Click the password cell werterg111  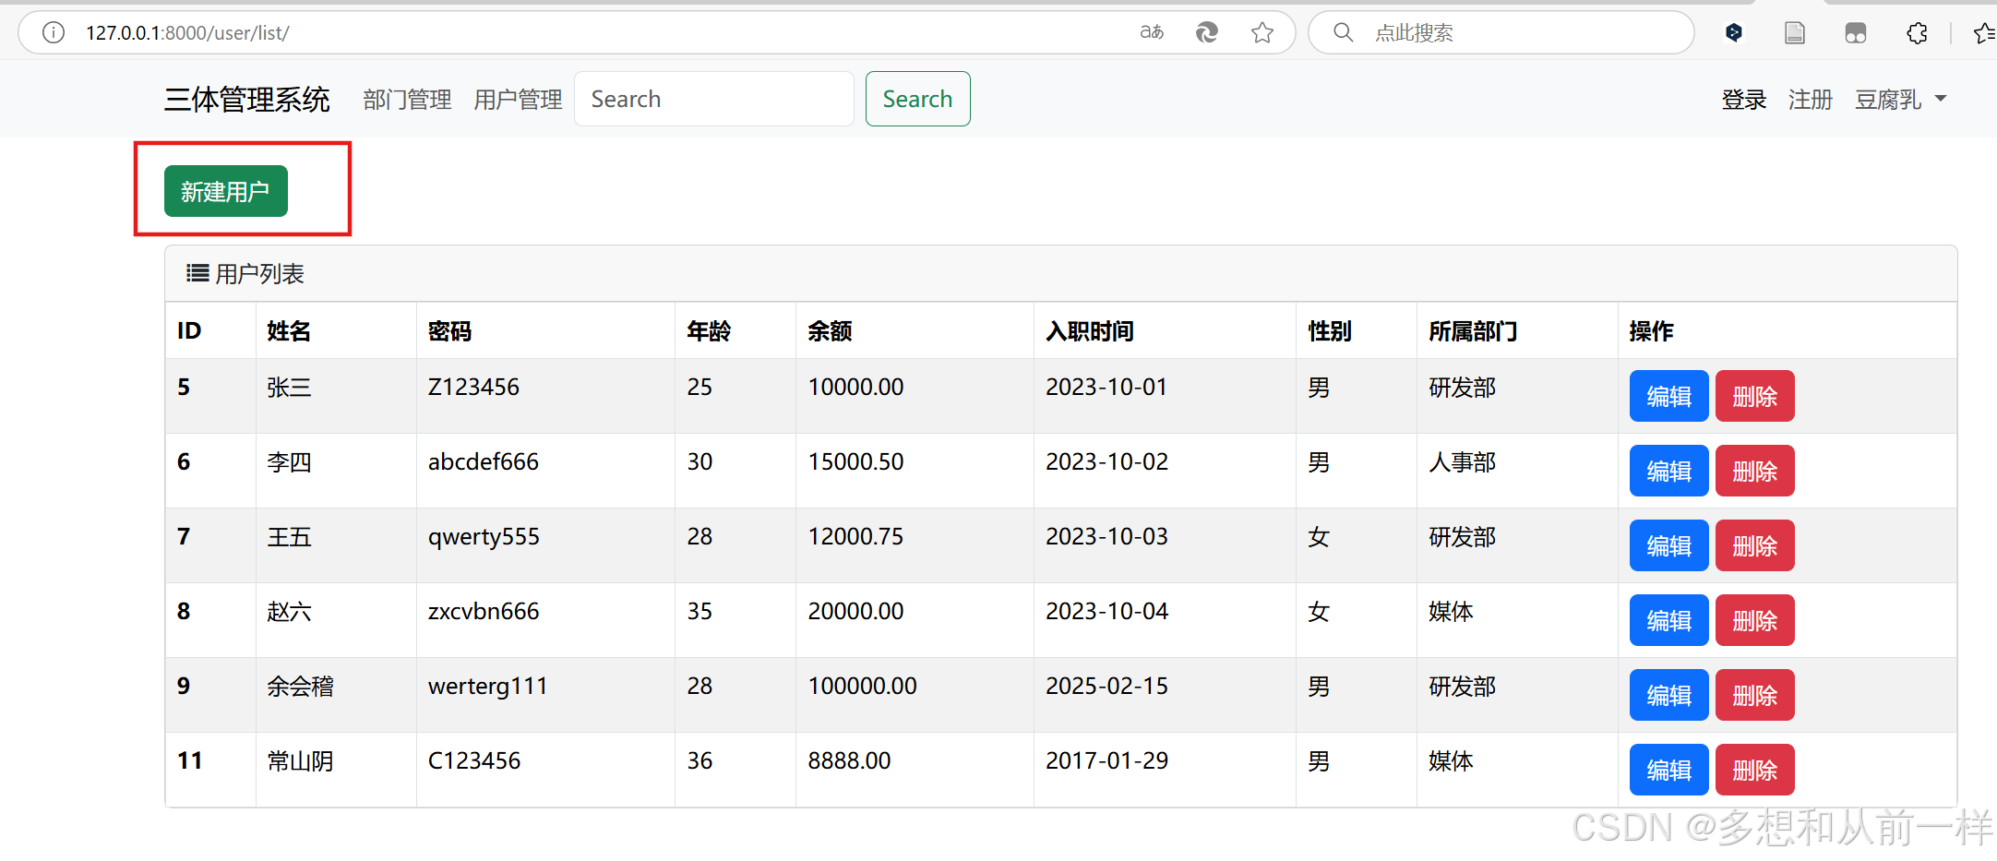tap(488, 687)
